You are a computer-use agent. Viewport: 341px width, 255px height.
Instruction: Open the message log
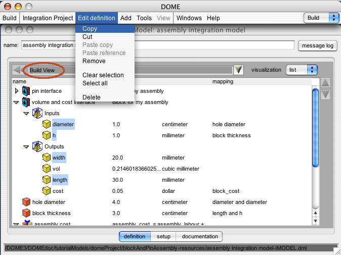(318, 45)
